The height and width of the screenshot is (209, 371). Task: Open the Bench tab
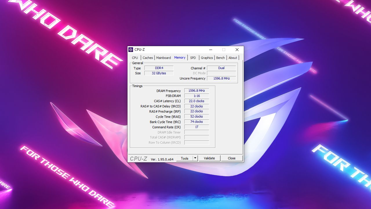tap(220, 57)
